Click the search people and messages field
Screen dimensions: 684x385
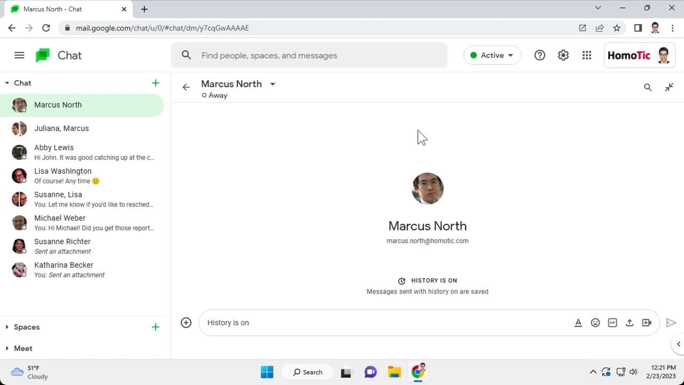[x=315, y=55]
